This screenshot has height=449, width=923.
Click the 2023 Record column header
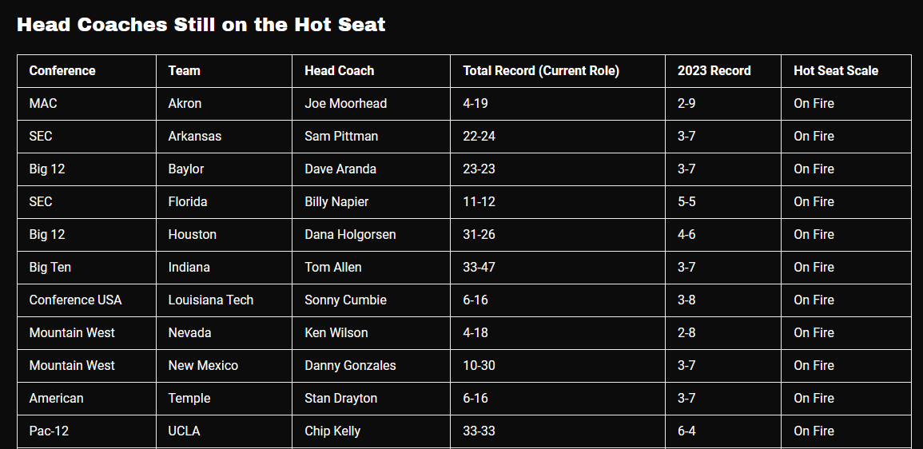714,71
